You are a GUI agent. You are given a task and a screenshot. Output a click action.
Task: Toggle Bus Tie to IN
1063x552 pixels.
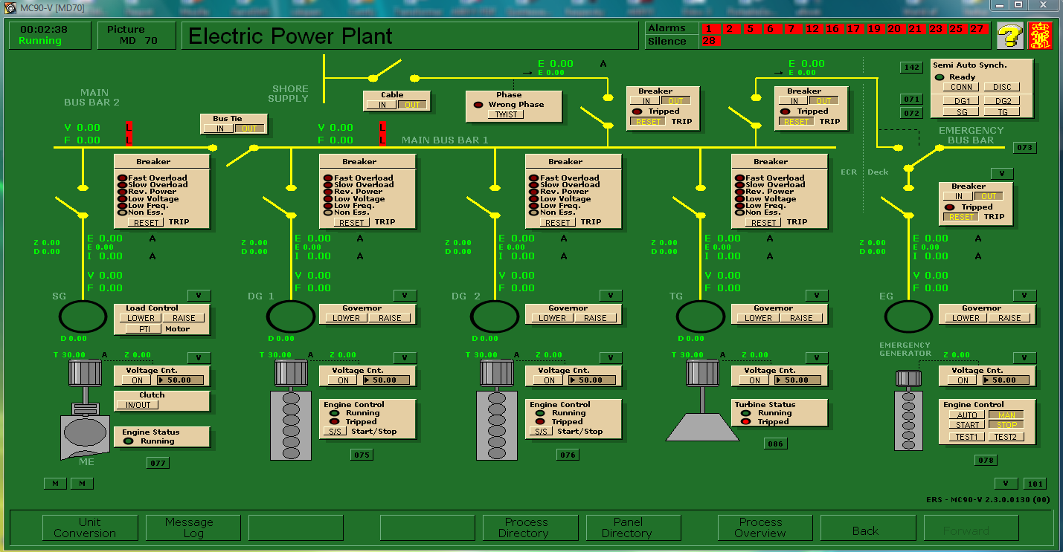219,129
